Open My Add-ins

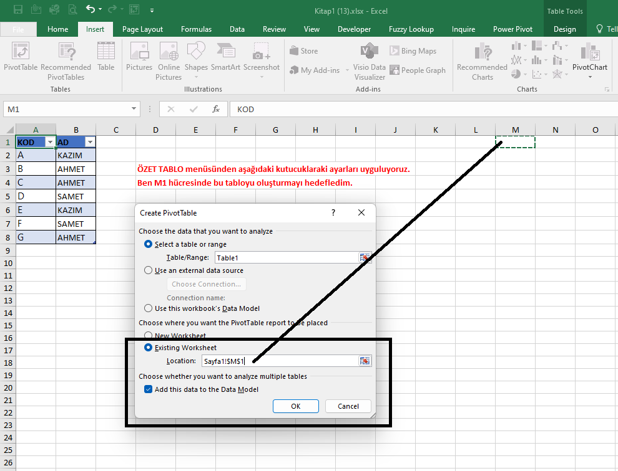click(x=315, y=70)
